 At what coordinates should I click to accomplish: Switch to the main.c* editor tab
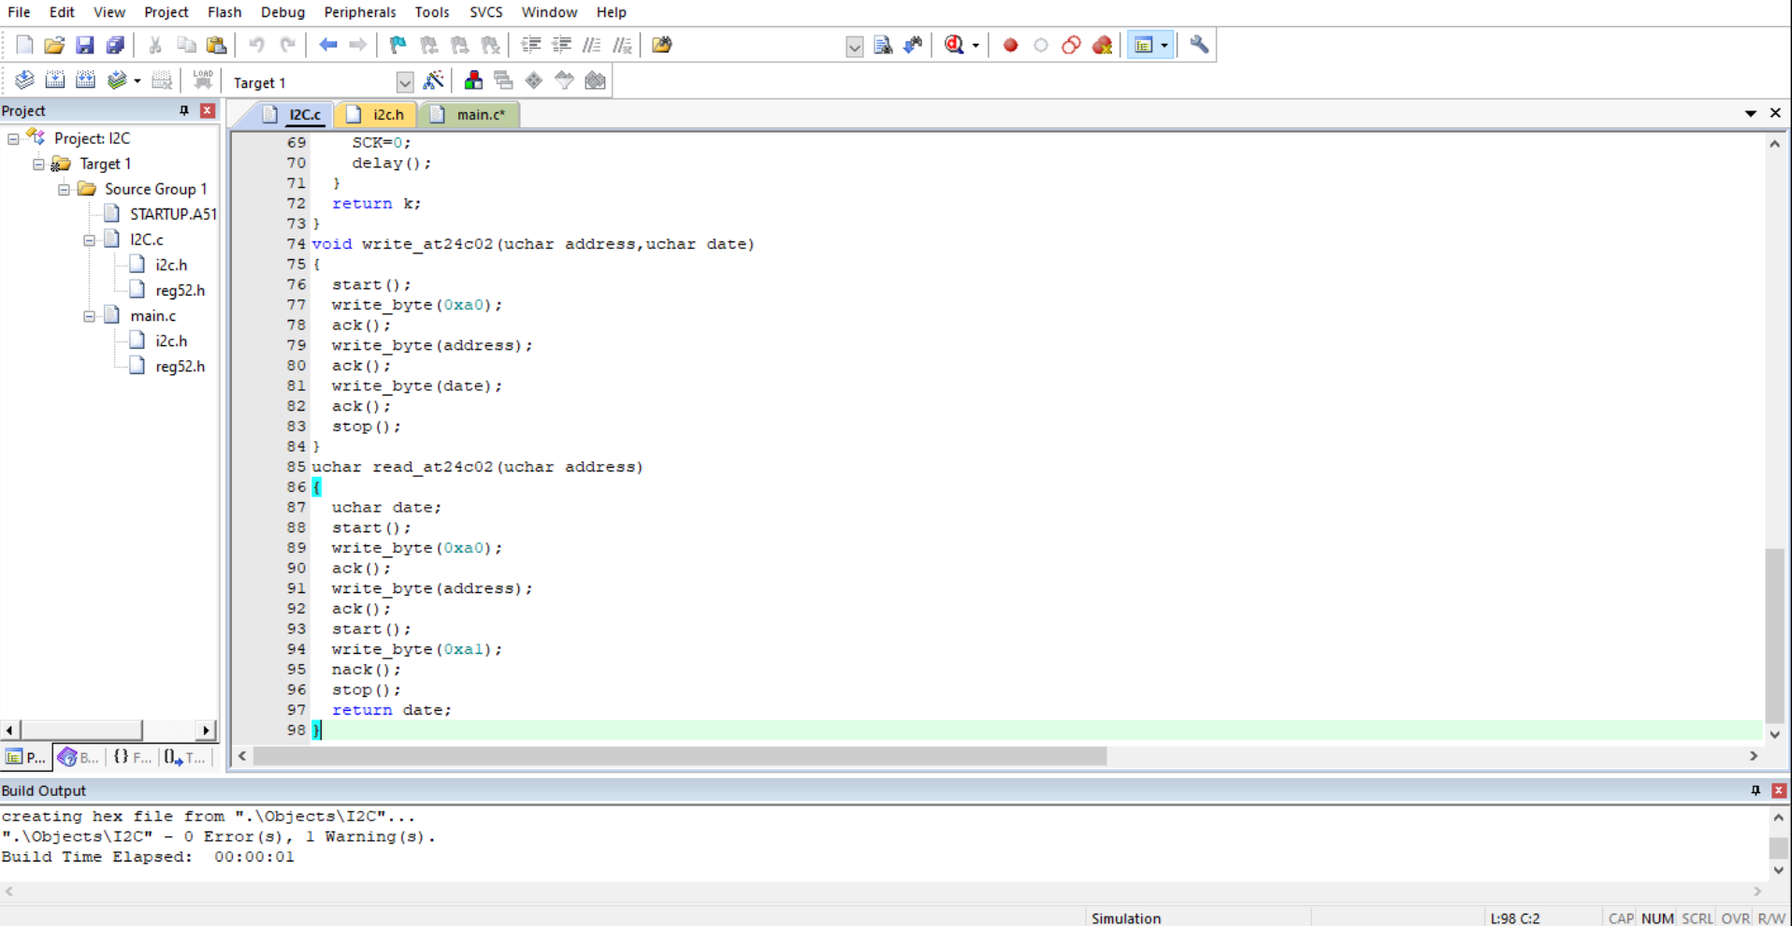click(x=470, y=114)
